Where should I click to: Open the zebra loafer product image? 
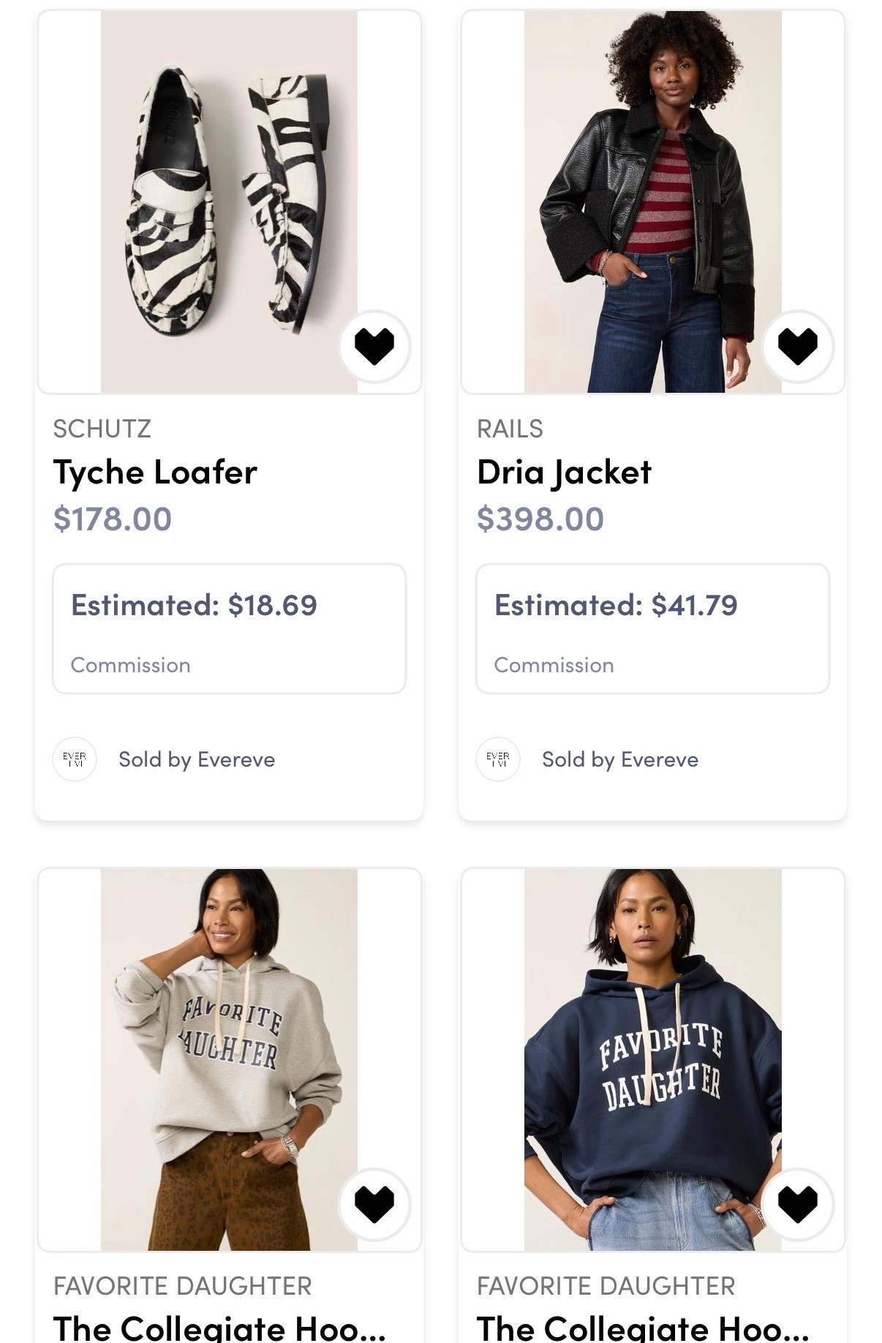229,201
